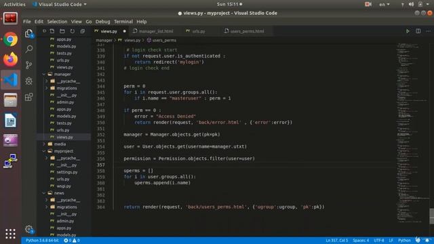Open wsgi.py in the file tree
The width and height of the screenshot is (434, 244).
pos(64,186)
